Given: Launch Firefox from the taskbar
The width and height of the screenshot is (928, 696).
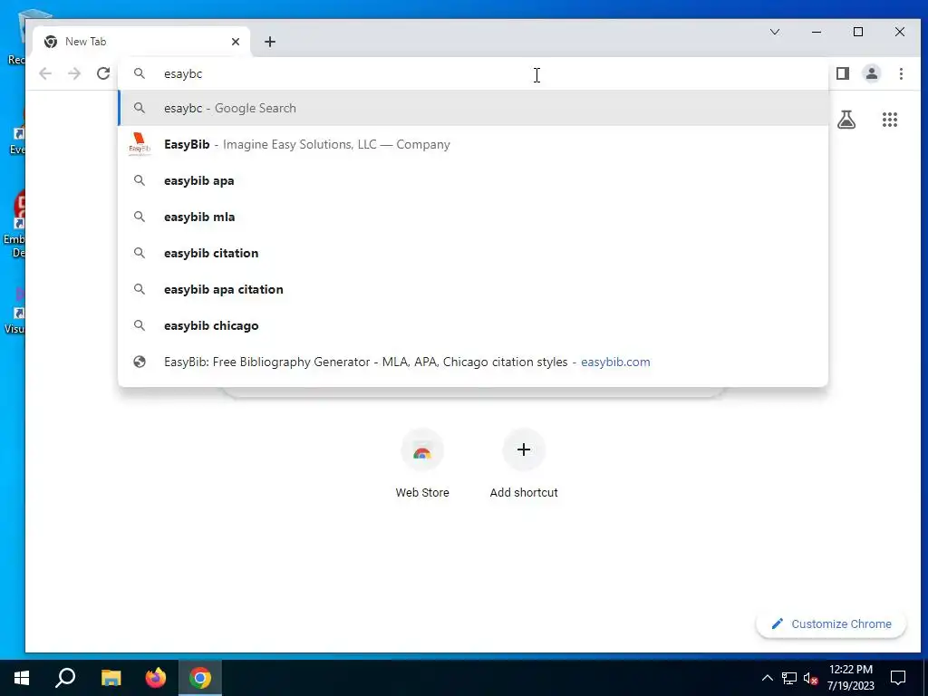Looking at the screenshot, I should click(156, 678).
